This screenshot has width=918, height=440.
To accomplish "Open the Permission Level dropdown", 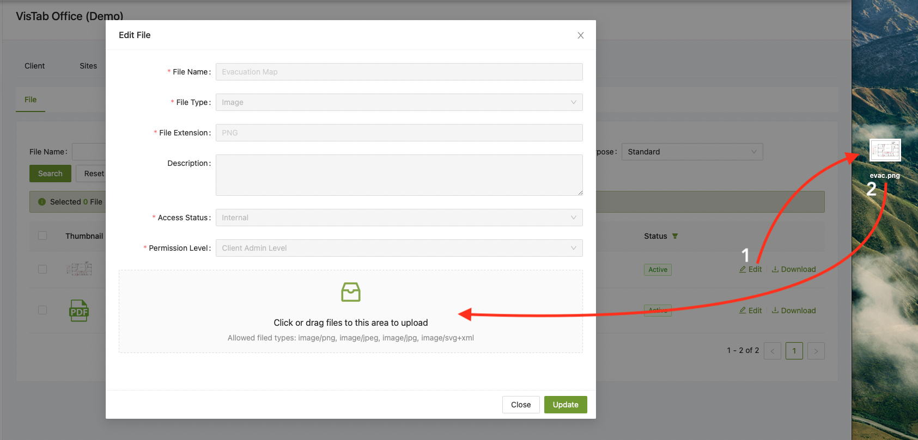I will coord(399,248).
